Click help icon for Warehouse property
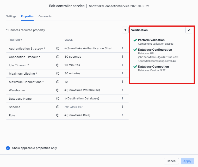This screenshot has width=198, height=167. (58, 90)
